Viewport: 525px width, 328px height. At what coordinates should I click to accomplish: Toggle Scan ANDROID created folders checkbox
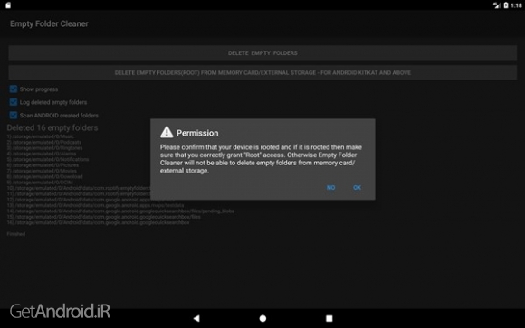[x=14, y=115]
